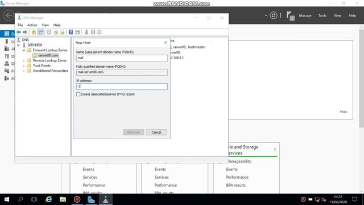Switch to DNS Manager taskbar icon
This screenshot has width=364, height=205.
tap(105, 199)
